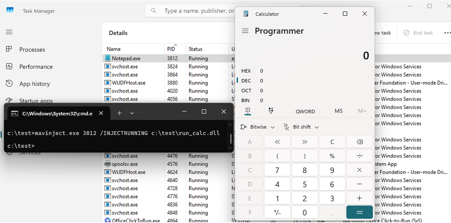Click the Task Manager app icon in its title bar
This screenshot has width=451, height=223.
pos(10,10)
